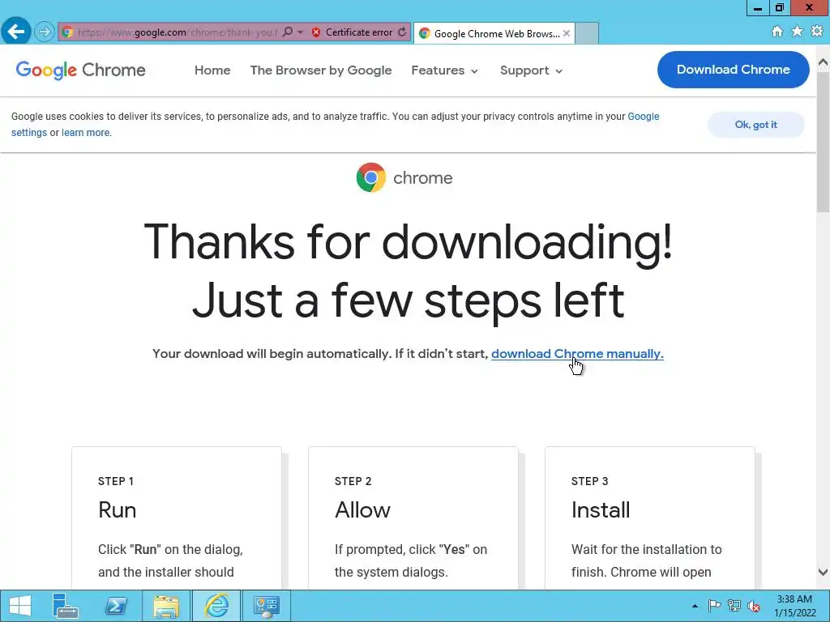
Task: Click the chrome logo icon above heading
Action: tap(371, 177)
